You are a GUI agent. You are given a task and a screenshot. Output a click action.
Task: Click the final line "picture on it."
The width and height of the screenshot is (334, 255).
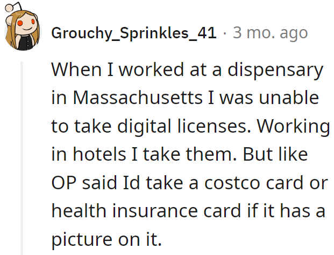click(x=106, y=239)
